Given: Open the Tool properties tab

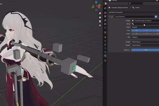Looking at the screenshot, I should [105, 8].
